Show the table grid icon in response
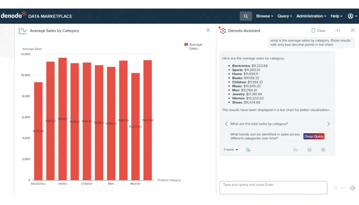Screen dimensions: 359x205 (x=323, y=150)
